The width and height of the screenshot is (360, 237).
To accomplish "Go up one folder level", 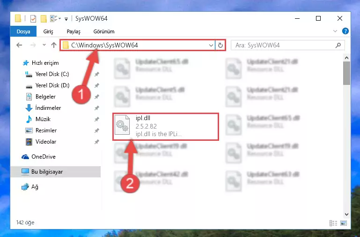I will [x=54, y=45].
